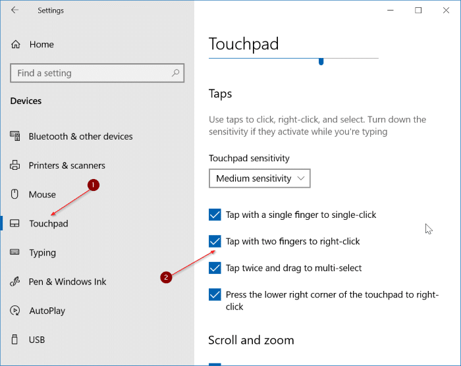Click the Mouse icon in sidebar
Screen dimensions: 461x366
click(14, 194)
